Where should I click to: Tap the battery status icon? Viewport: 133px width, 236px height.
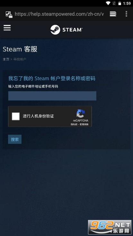click(120, 3)
